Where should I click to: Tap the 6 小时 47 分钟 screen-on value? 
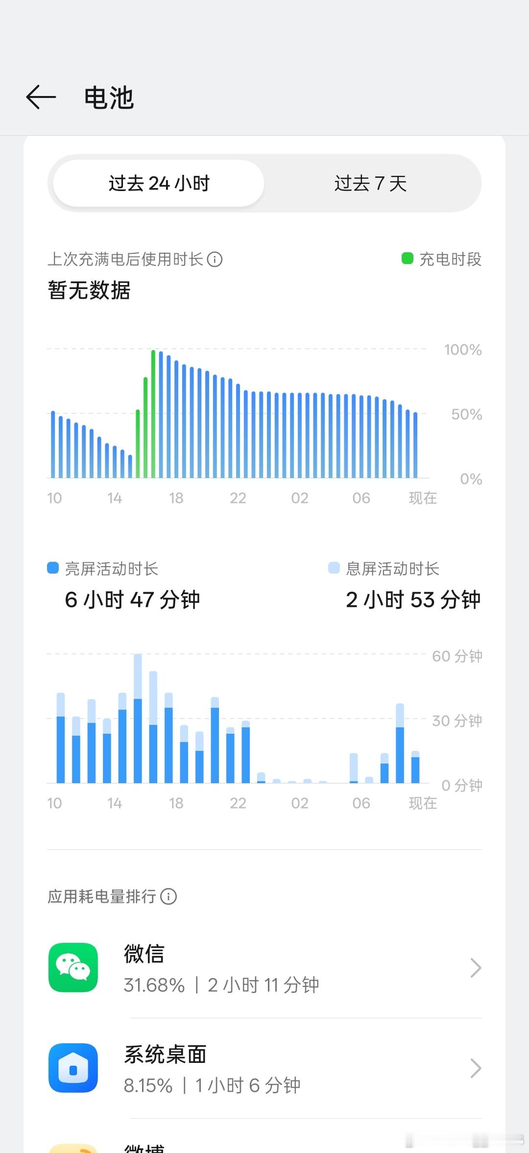point(132,600)
